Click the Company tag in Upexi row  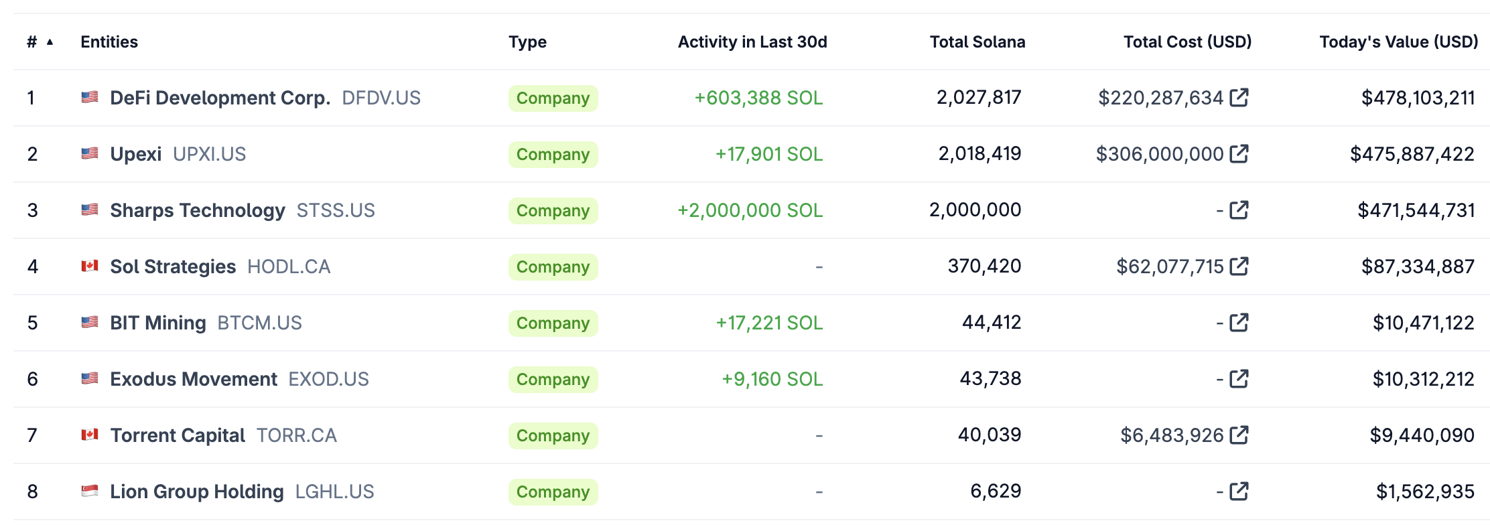[553, 155]
